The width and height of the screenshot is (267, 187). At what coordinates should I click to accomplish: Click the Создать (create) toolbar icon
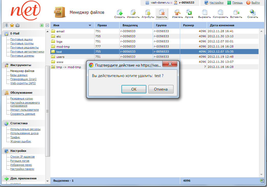pos(119,13)
